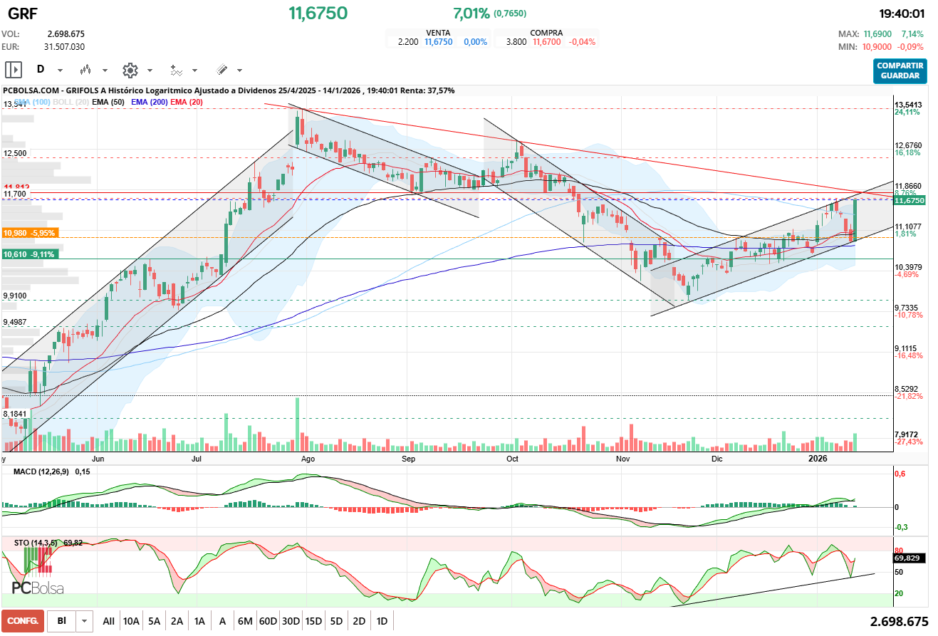
Task: Click the GRF ticker symbol
Action: (x=23, y=13)
